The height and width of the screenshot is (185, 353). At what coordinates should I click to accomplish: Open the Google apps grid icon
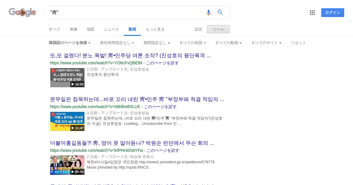tap(312, 13)
